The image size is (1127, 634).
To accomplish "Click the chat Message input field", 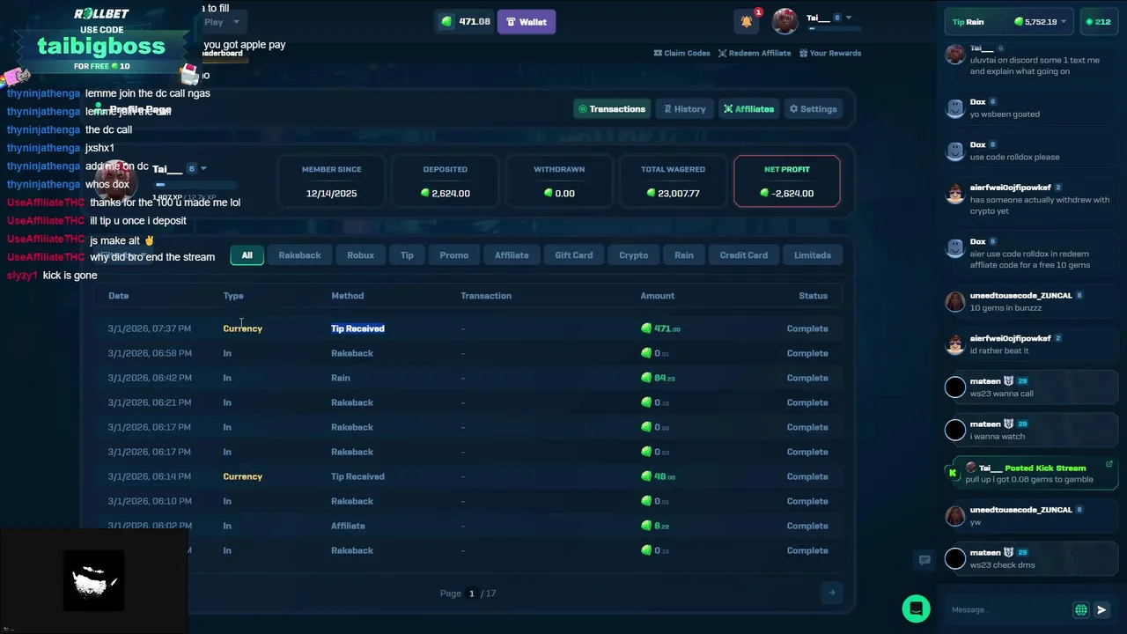I will [1008, 609].
